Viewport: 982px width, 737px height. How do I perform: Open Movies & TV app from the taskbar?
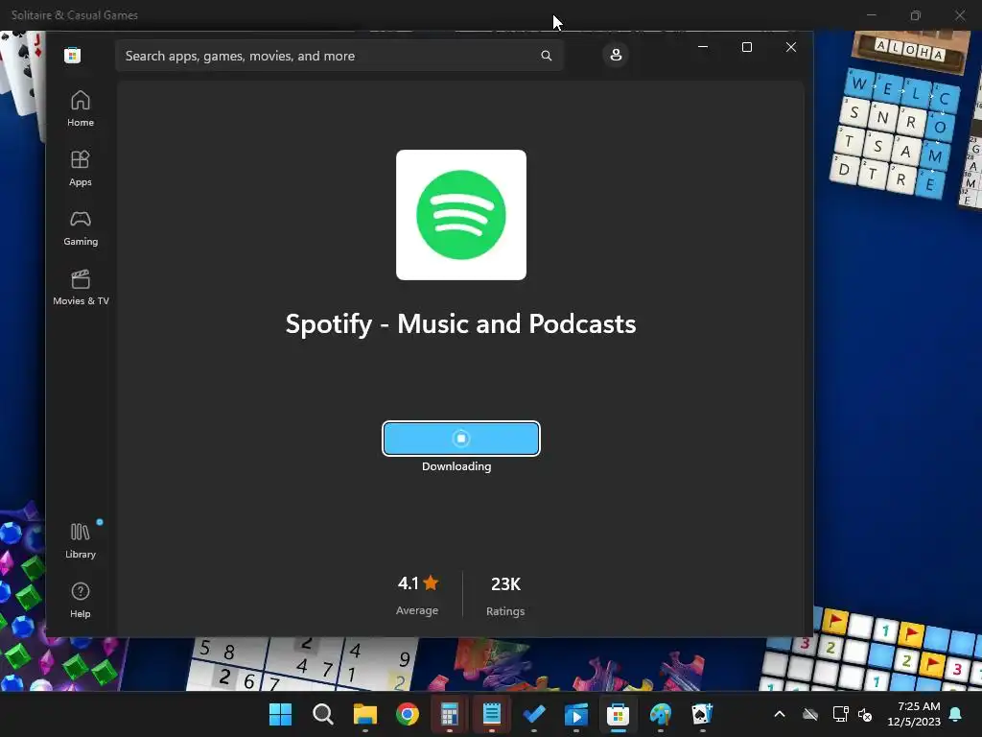tap(576, 714)
